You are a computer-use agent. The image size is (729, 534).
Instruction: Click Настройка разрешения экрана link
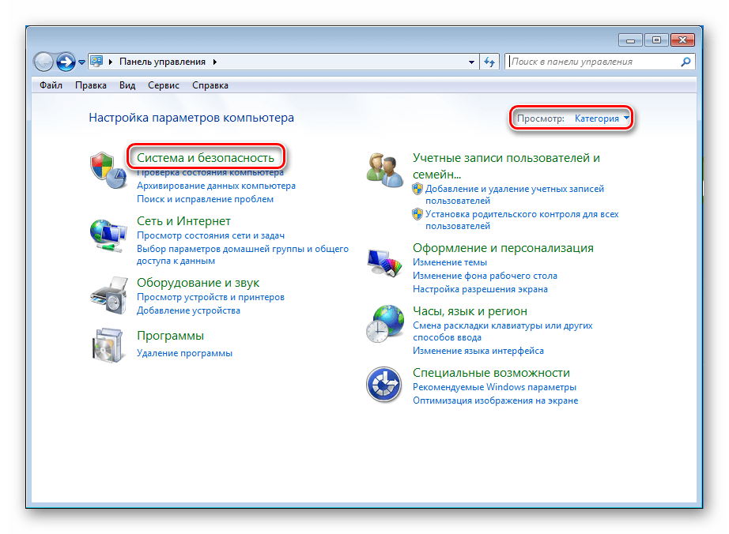coord(480,289)
